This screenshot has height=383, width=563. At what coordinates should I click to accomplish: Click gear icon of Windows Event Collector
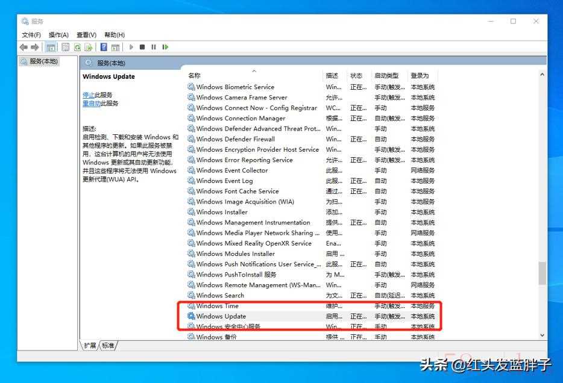[x=191, y=170]
